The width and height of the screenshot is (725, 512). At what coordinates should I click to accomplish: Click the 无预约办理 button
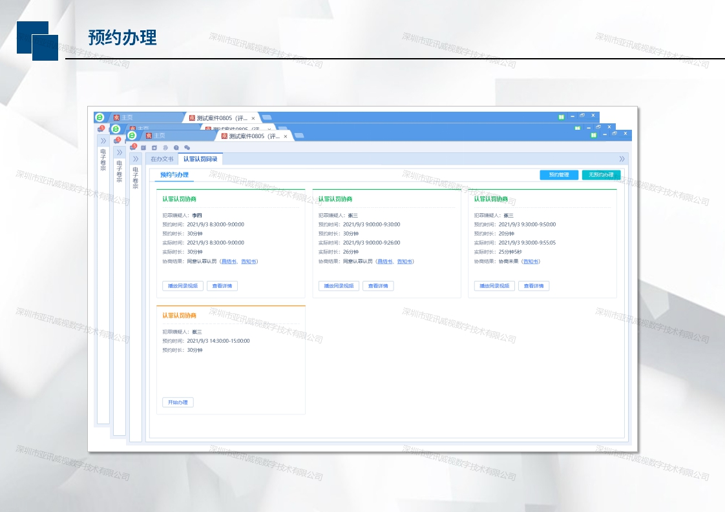pyautogui.click(x=601, y=175)
